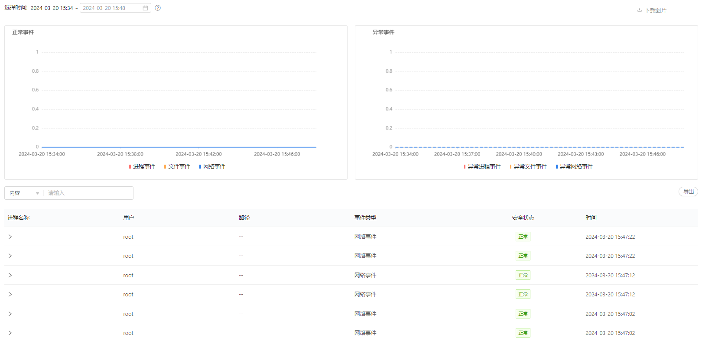Click the 用户 column header
The height and width of the screenshot is (341, 702).
coord(129,218)
